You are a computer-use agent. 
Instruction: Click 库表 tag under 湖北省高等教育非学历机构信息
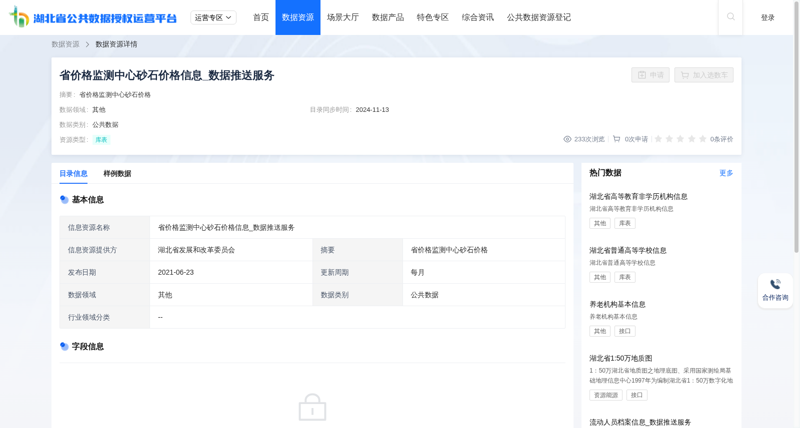tap(625, 223)
